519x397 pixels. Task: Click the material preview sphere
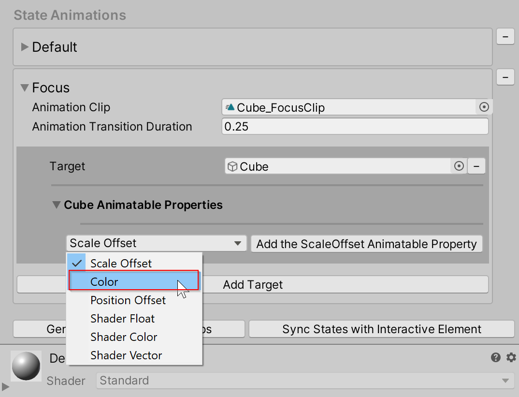pos(26,366)
